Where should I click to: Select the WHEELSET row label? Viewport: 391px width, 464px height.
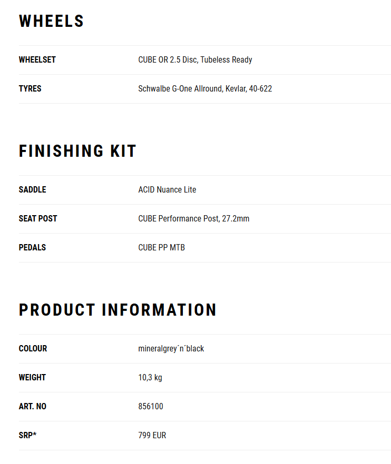click(37, 60)
